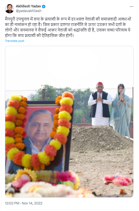Click the Nov 14, 2022 date
Image resolution: width=139 pixels, height=211 pixels.
32,203
